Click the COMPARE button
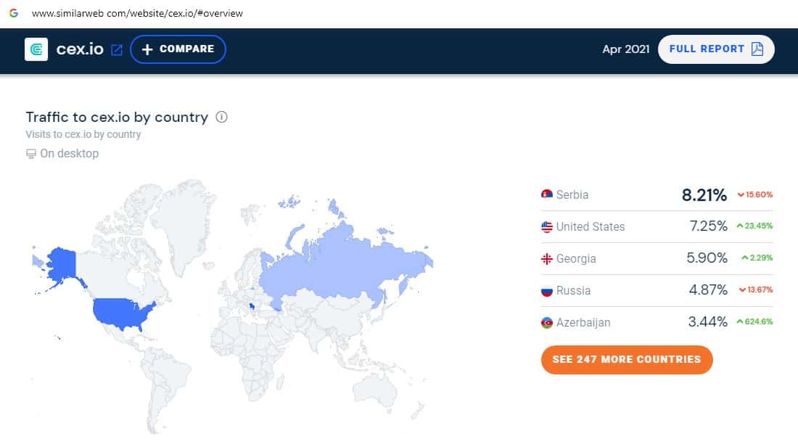The width and height of the screenshot is (798, 447). pyautogui.click(x=178, y=49)
